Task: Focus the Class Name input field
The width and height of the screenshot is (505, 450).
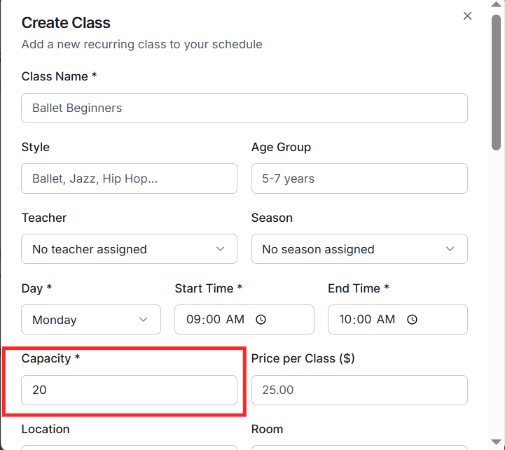Action: [244, 108]
